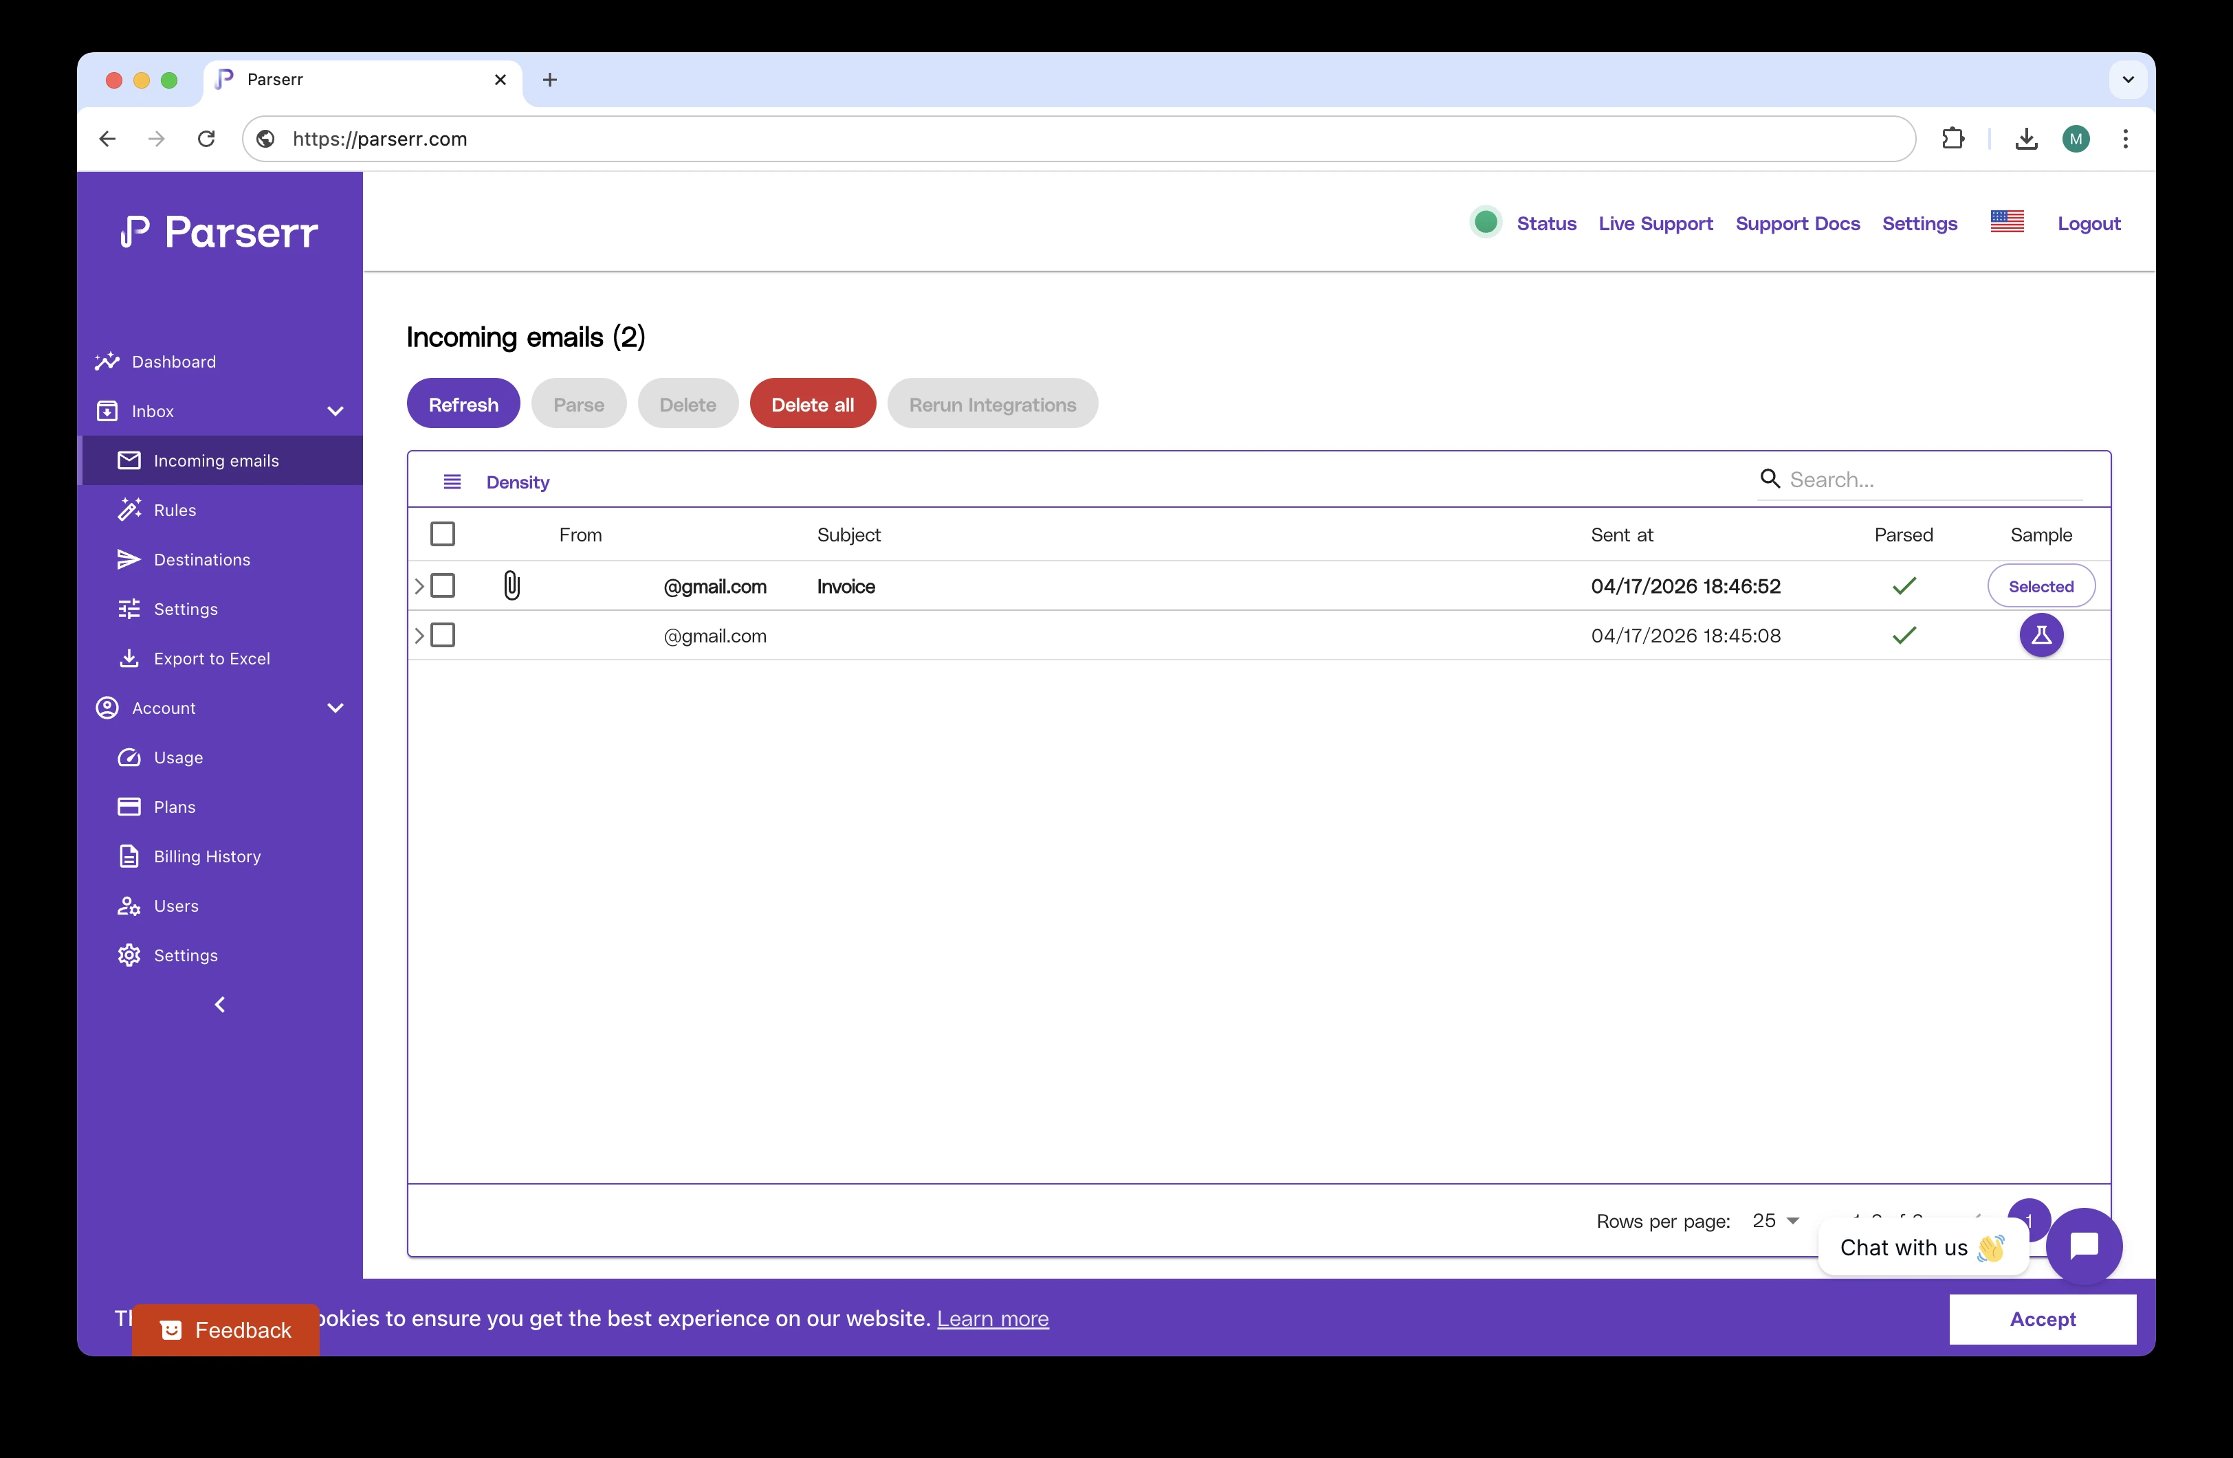Reload the page

tap(206, 139)
